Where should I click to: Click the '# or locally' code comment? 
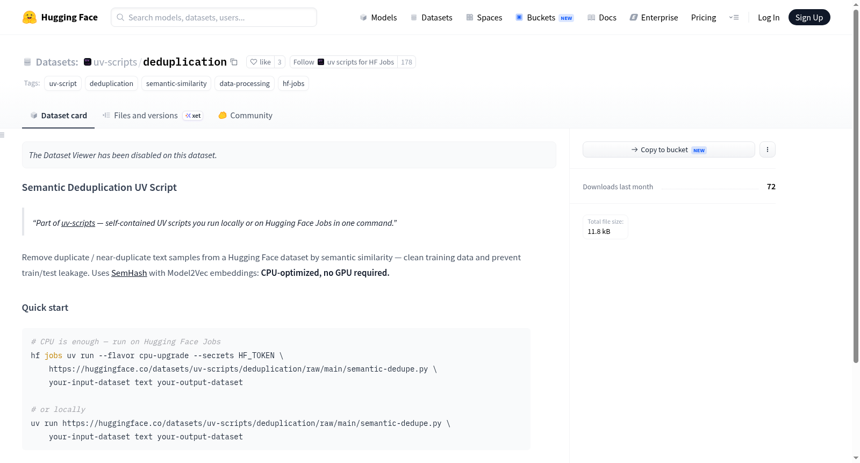pos(58,409)
